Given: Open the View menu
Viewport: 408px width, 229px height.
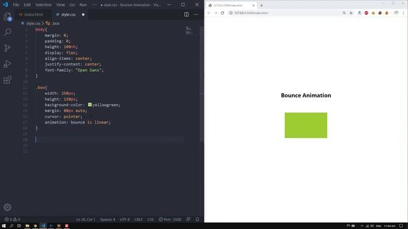Looking at the screenshot, I should pyautogui.click(x=61, y=4).
